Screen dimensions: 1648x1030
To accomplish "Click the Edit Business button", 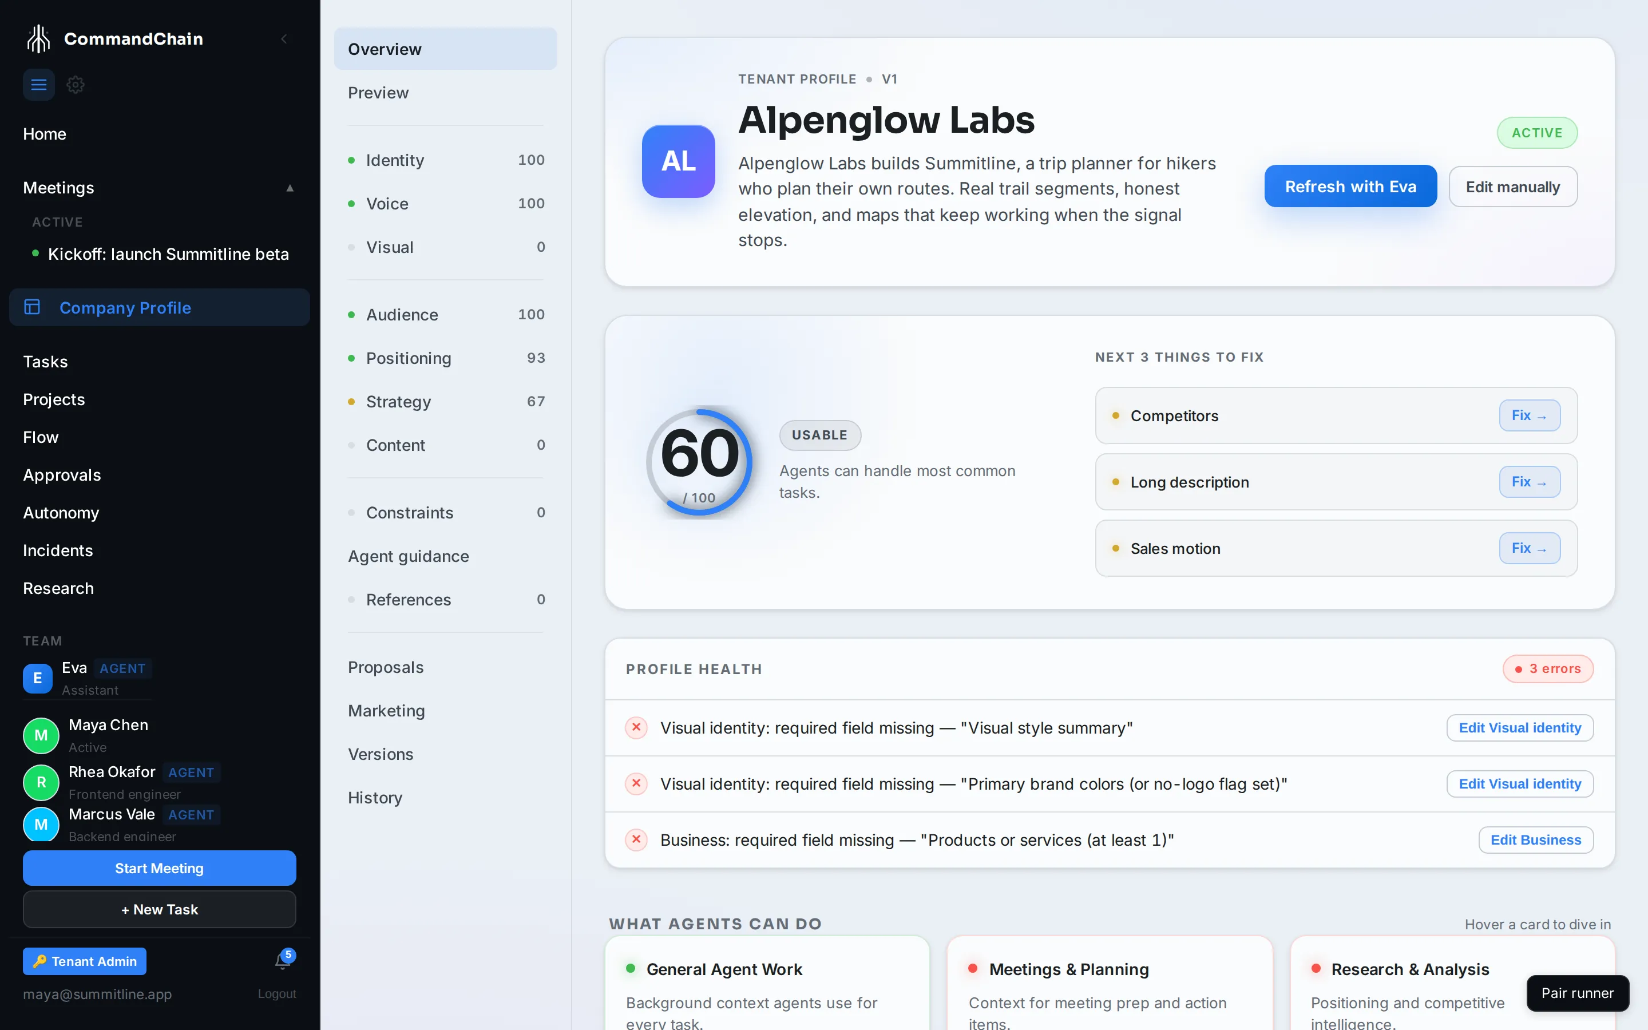I will 1536,840.
